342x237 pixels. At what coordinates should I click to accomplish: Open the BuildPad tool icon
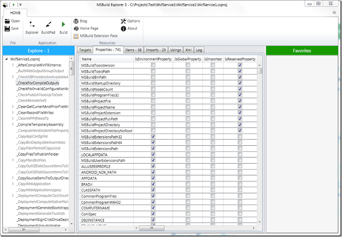[48, 24]
